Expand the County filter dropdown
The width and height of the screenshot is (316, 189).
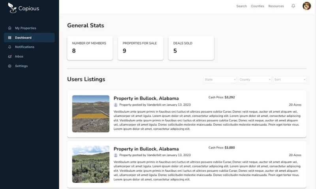coord(255,80)
